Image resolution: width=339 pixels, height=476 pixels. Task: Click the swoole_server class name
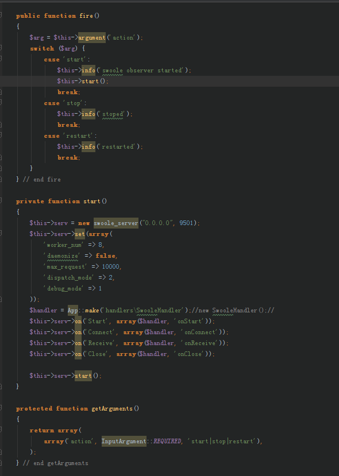click(x=116, y=223)
